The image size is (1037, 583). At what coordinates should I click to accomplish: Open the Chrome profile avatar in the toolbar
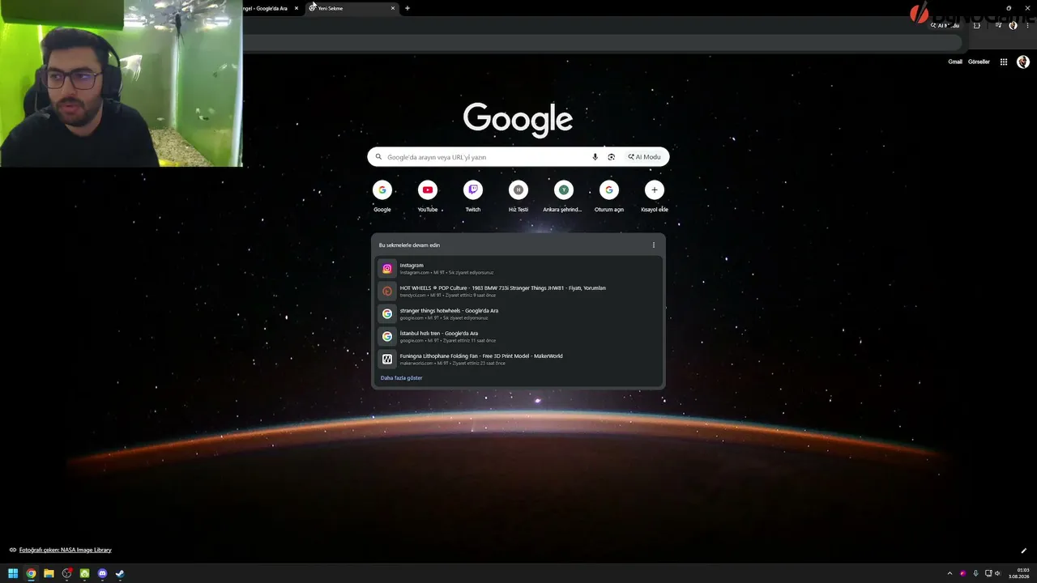1014,25
